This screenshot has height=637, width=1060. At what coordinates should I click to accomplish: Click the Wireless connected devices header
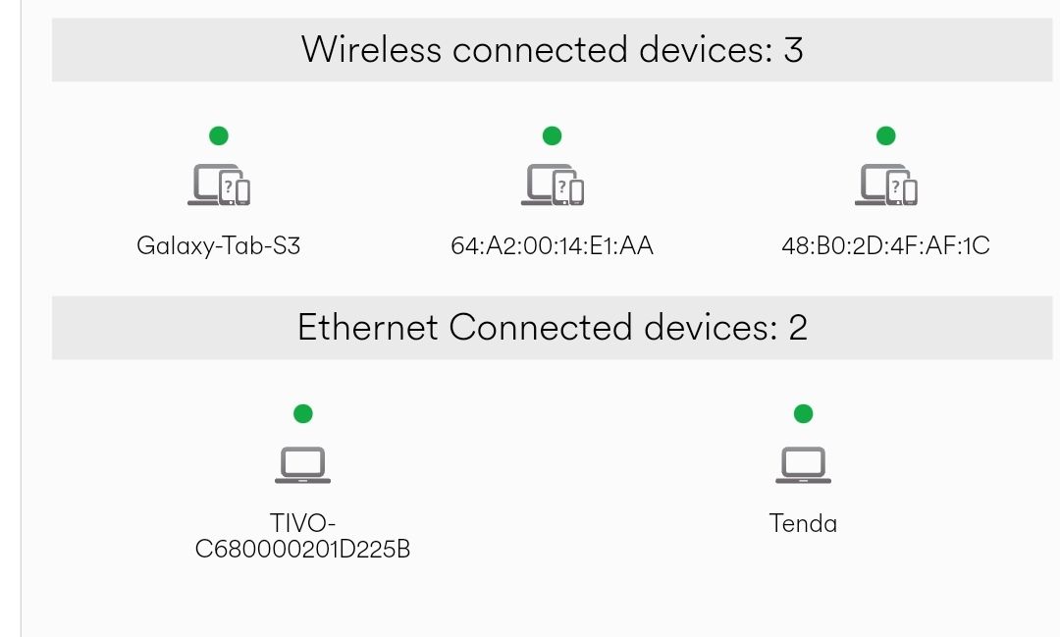[x=536, y=49]
